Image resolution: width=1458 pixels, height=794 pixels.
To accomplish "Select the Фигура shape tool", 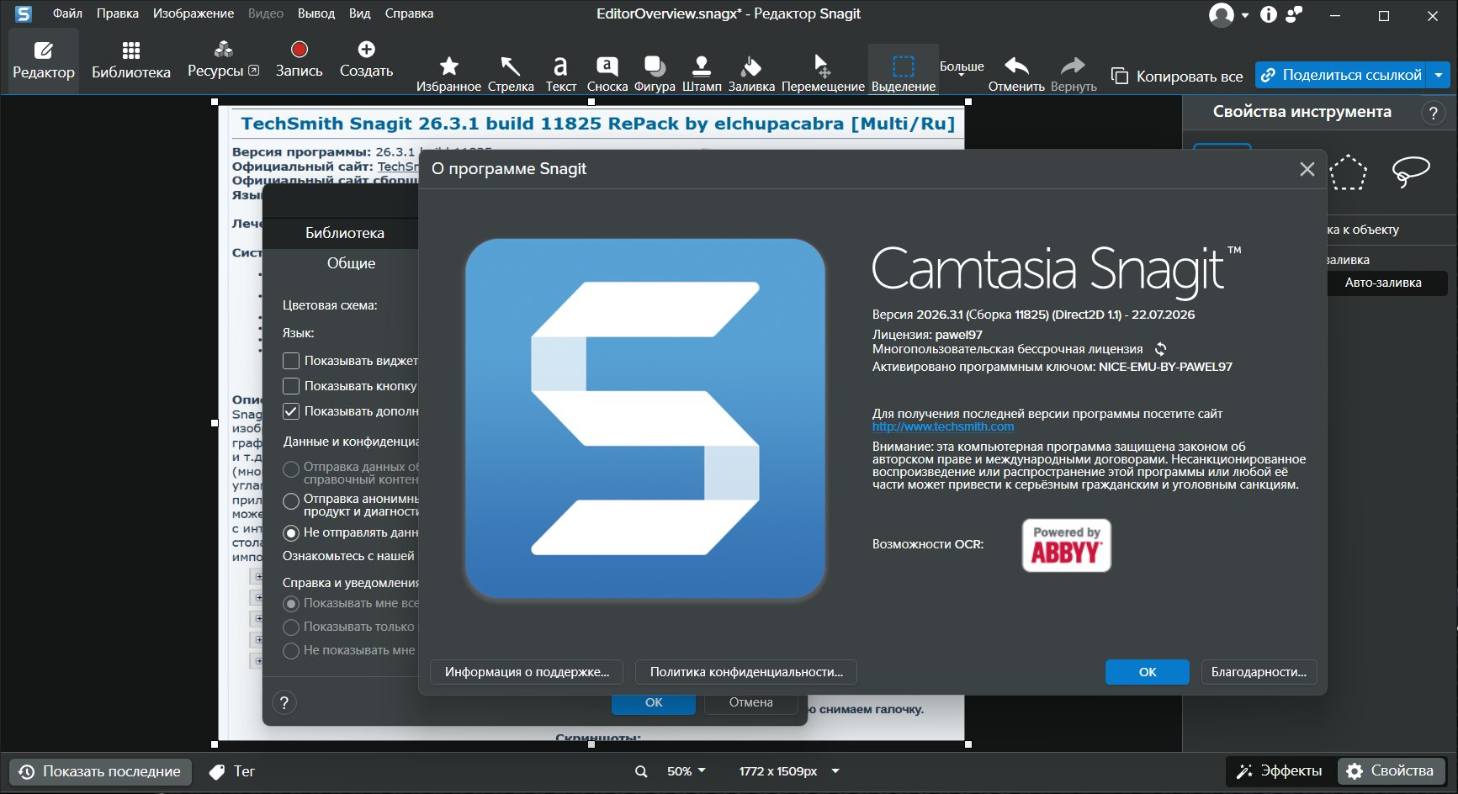I will pos(655,73).
